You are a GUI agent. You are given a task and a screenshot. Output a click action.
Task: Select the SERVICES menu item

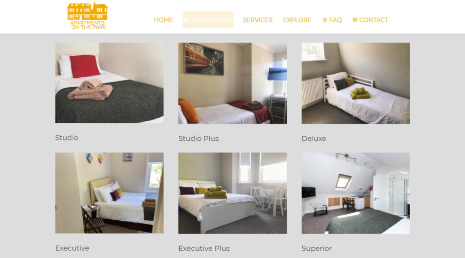tap(257, 20)
